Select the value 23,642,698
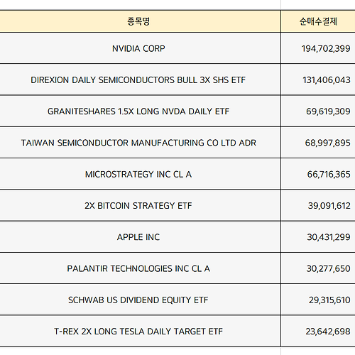355x355 pixels. click(x=328, y=332)
